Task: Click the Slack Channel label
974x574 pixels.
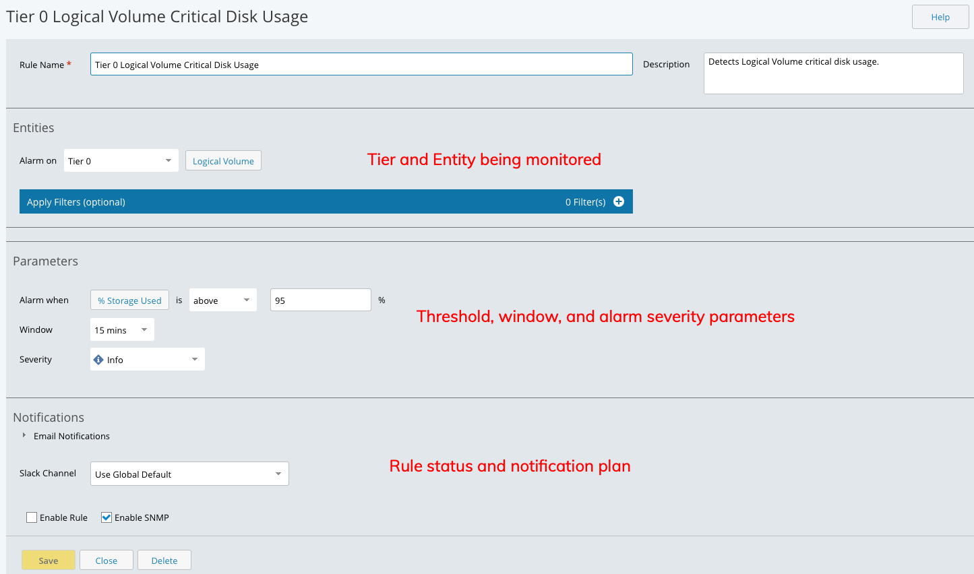Action: [48, 473]
